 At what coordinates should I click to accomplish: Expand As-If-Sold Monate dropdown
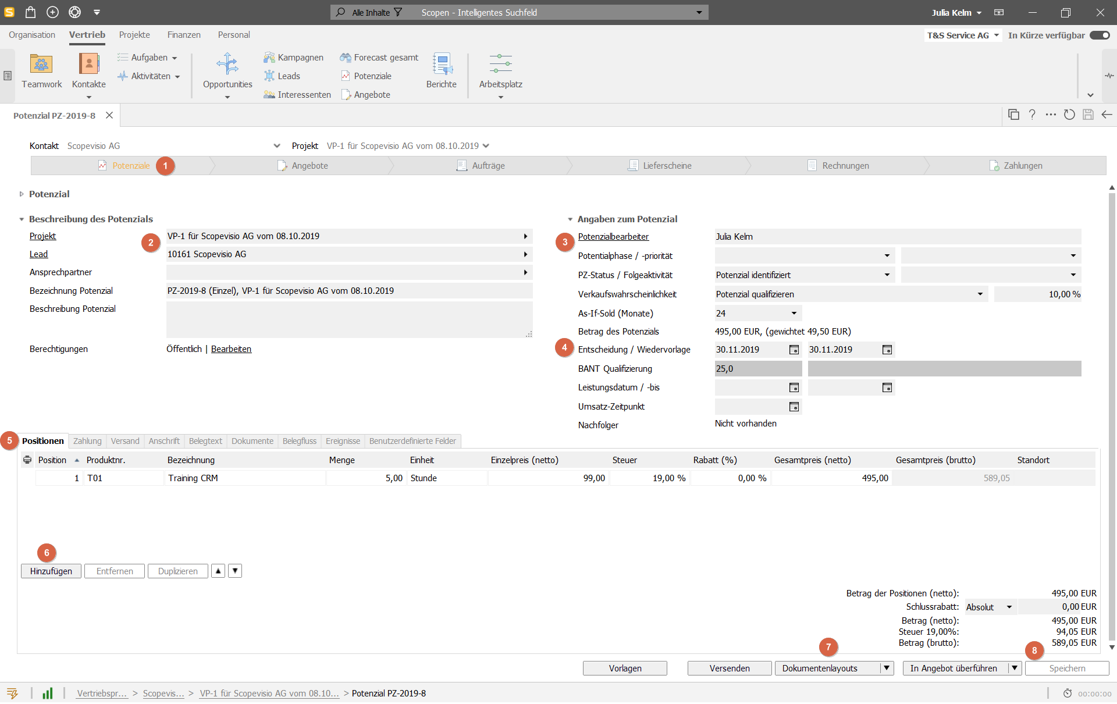point(794,312)
